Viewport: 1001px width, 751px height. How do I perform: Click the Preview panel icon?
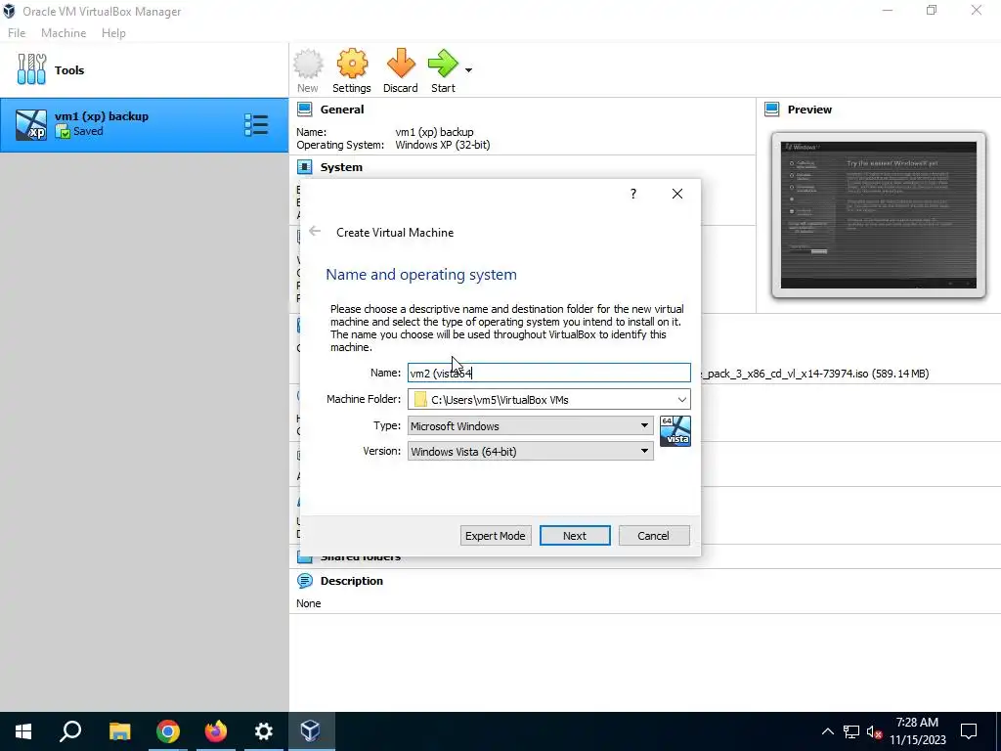point(772,110)
